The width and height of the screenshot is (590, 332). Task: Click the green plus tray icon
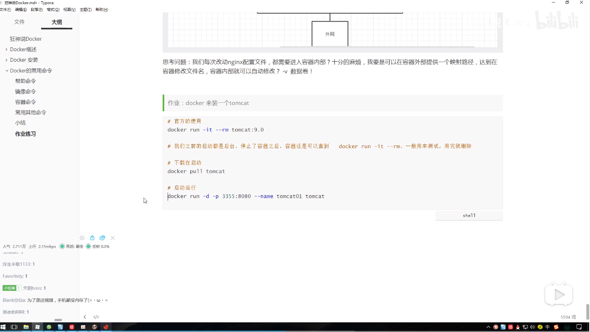(x=540, y=327)
